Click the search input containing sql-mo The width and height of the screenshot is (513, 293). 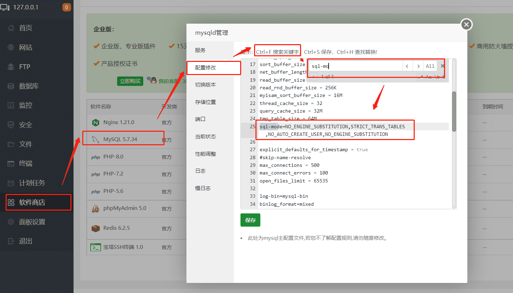356,66
